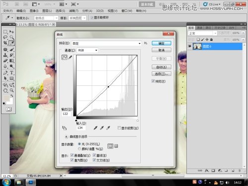Screen dimensions: 248x186
Task: Select Light (0-255) radio option
Action: pyautogui.click(x=79, y=144)
